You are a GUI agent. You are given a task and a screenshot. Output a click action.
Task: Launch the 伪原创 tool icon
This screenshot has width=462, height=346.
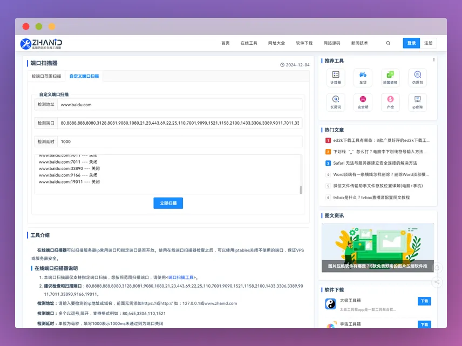(417, 77)
